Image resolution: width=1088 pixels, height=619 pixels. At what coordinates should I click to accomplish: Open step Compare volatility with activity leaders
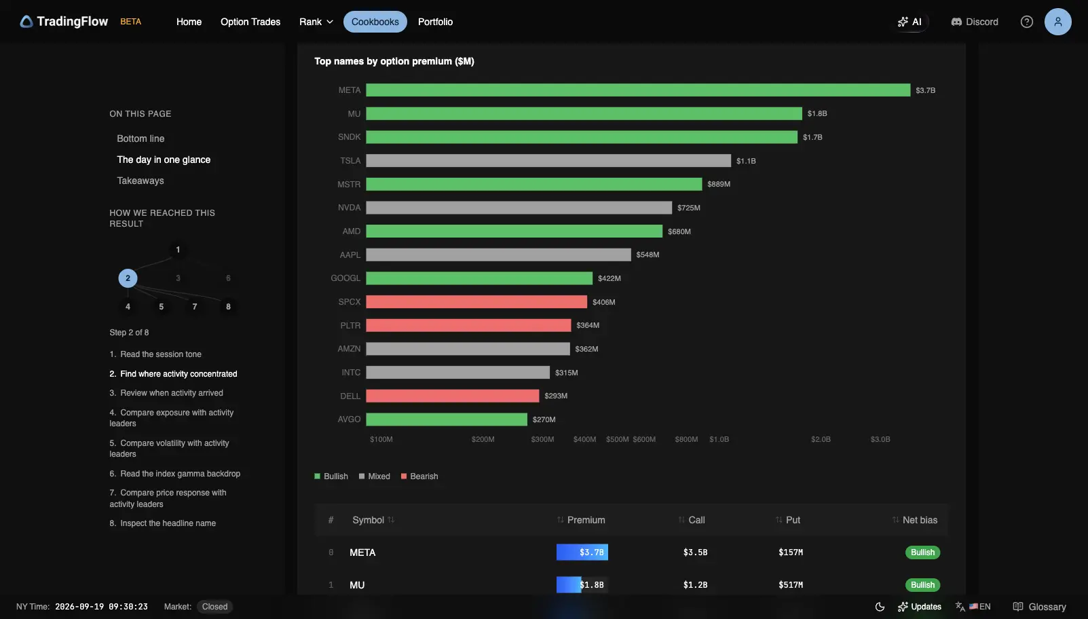[x=169, y=449]
